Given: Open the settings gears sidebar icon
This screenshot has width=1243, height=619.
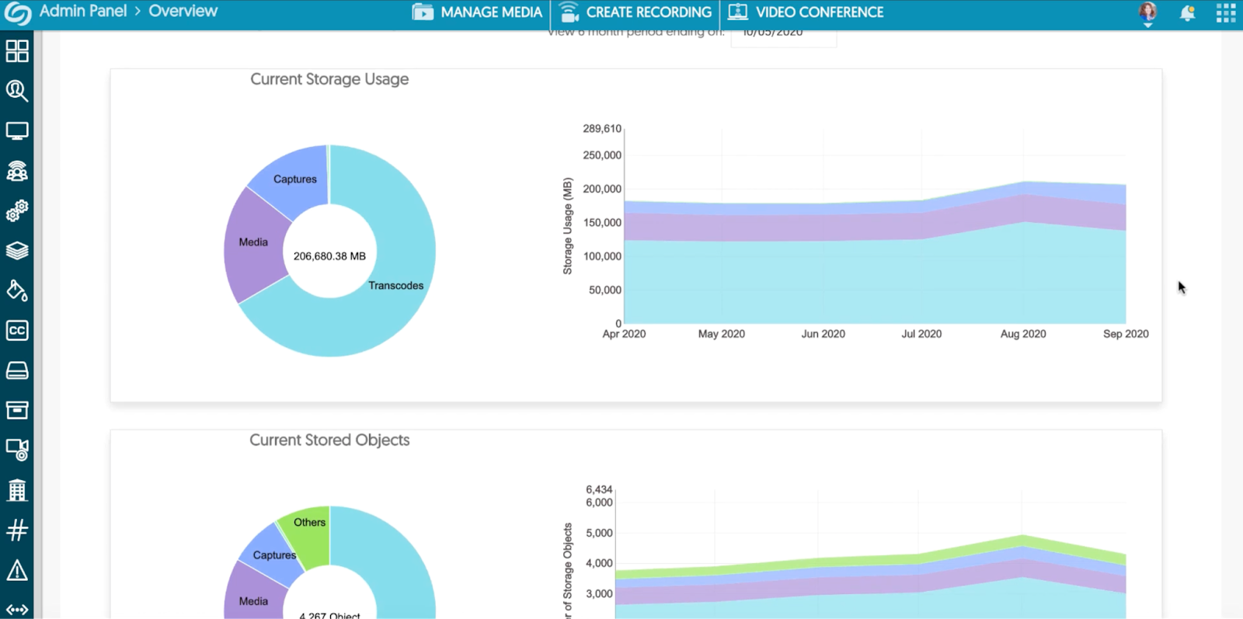Looking at the screenshot, I should click(17, 210).
